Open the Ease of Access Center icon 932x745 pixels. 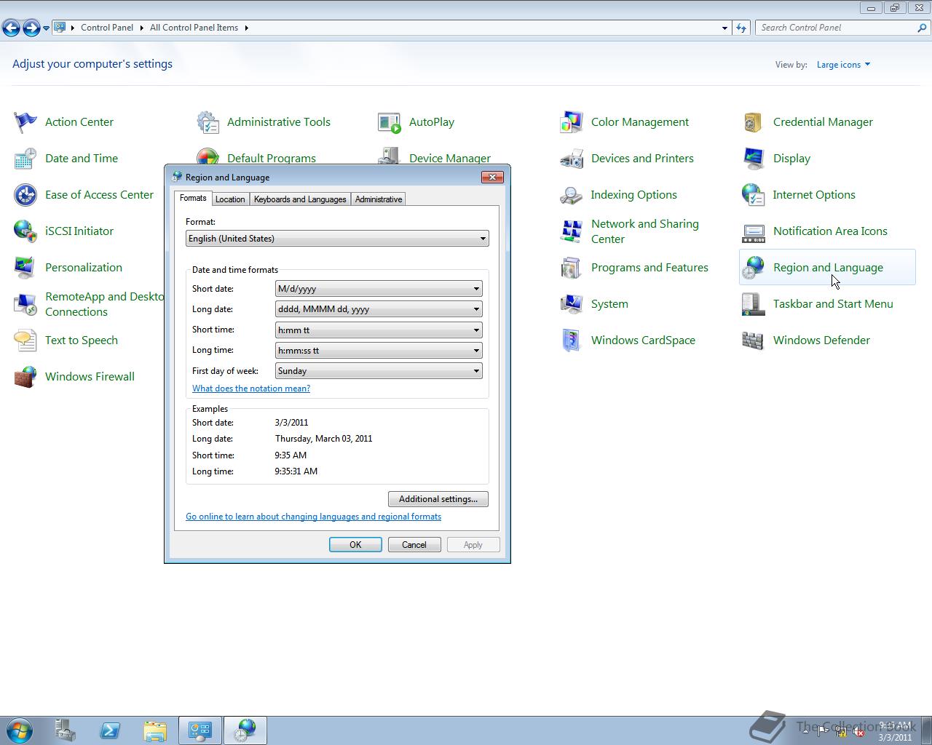coord(25,195)
